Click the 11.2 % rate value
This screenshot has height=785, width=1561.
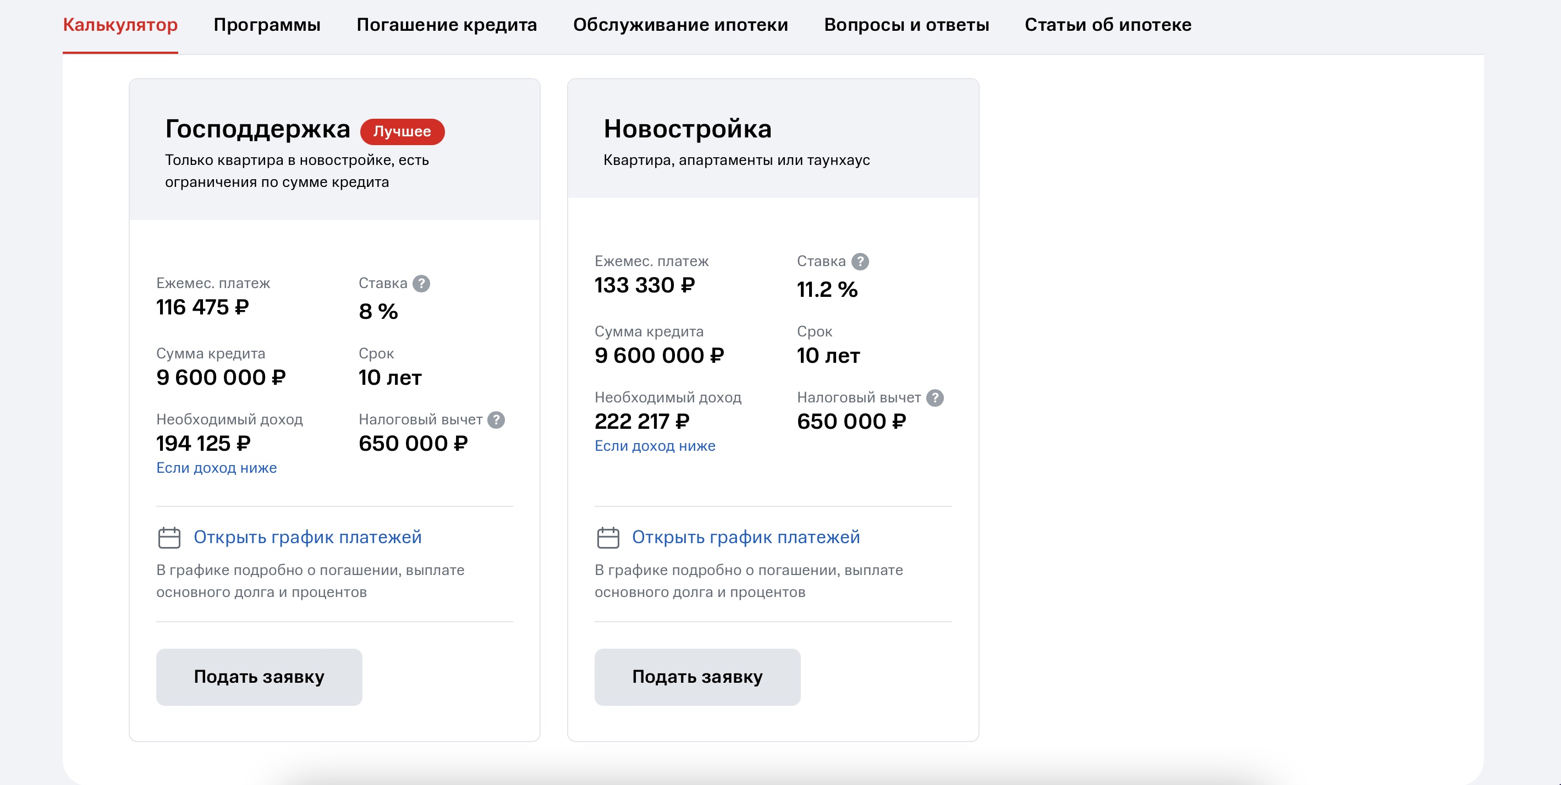827,290
